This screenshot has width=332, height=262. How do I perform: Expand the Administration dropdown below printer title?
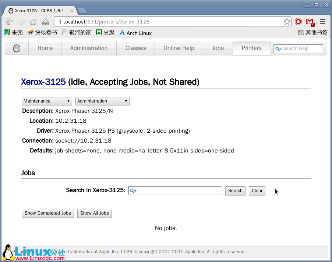(x=102, y=101)
